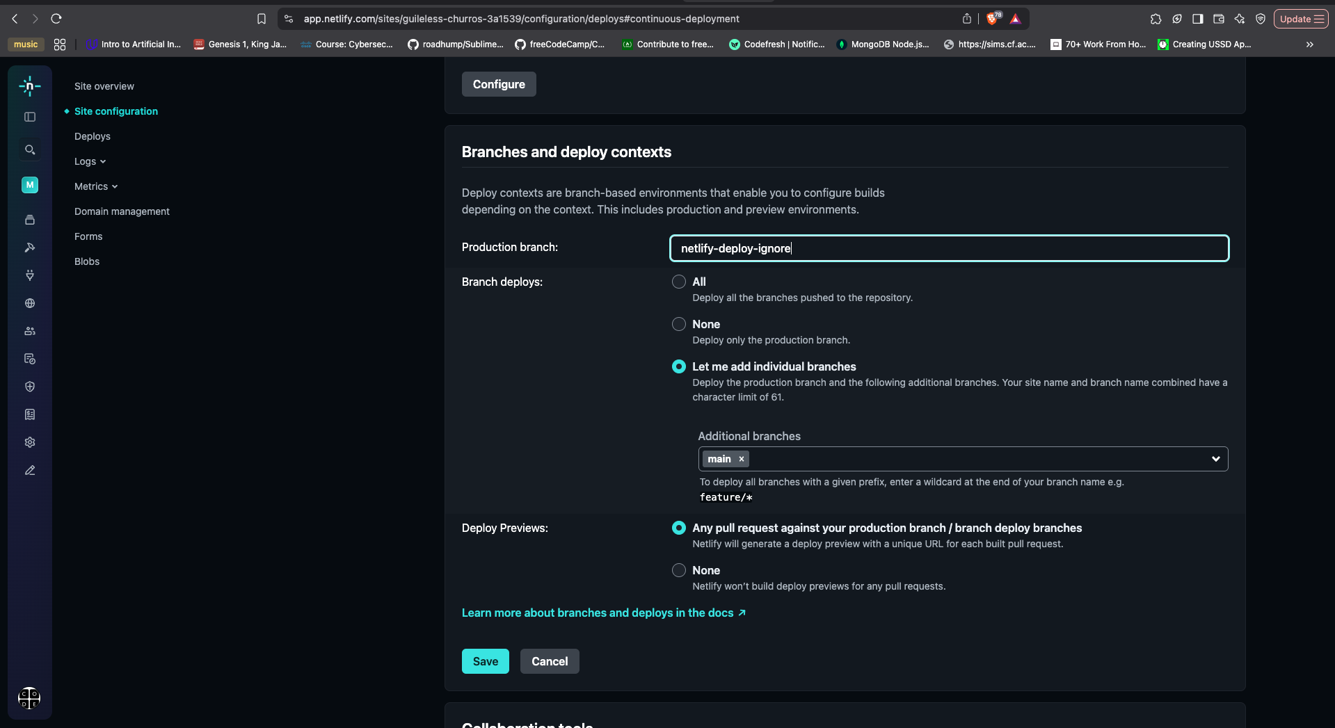This screenshot has height=728, width=1335.
Task: Remove the 'main' branch tag
Action: (x=742, y=459)
